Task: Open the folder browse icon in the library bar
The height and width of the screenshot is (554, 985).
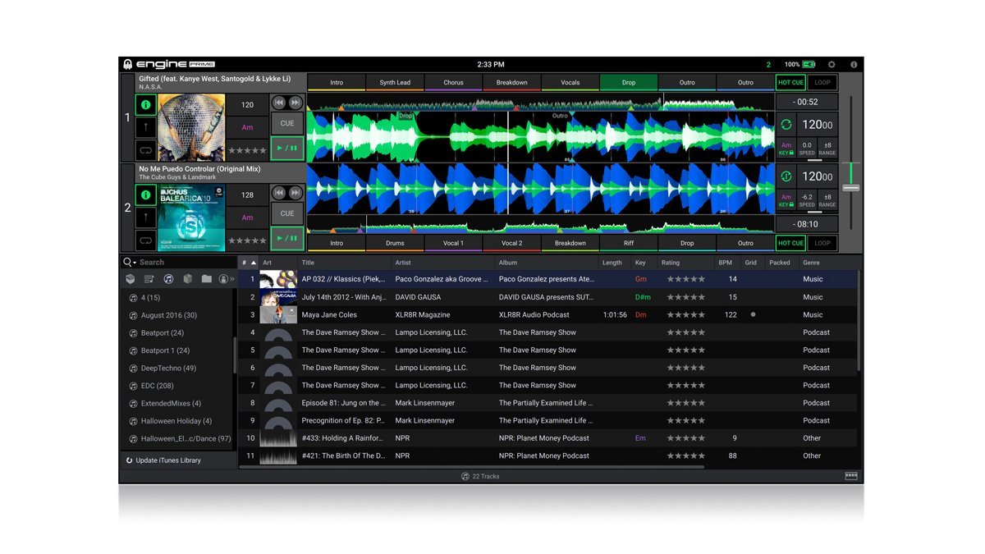Action: [207, 278]
